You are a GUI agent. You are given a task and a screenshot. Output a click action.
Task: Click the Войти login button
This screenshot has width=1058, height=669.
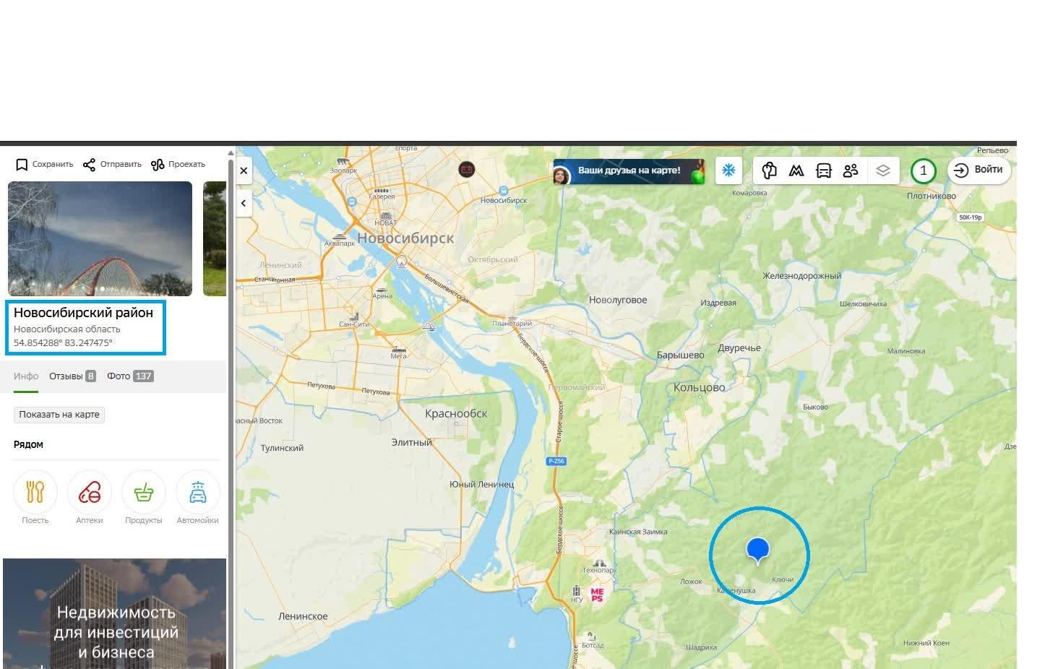(x=979, y=171)
